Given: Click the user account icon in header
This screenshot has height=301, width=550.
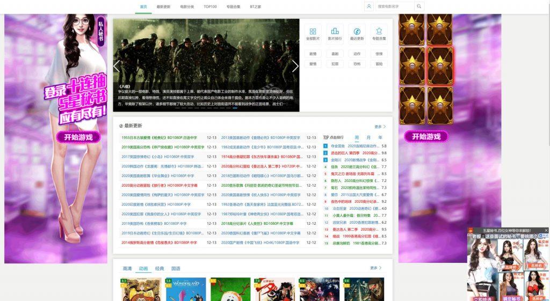Looking at the screenshot, I should (x=368, y=6).
